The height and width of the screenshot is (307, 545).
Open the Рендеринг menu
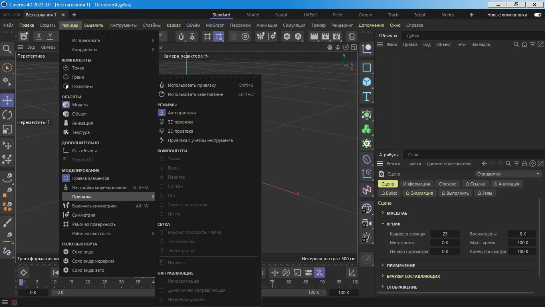(342, 25)
